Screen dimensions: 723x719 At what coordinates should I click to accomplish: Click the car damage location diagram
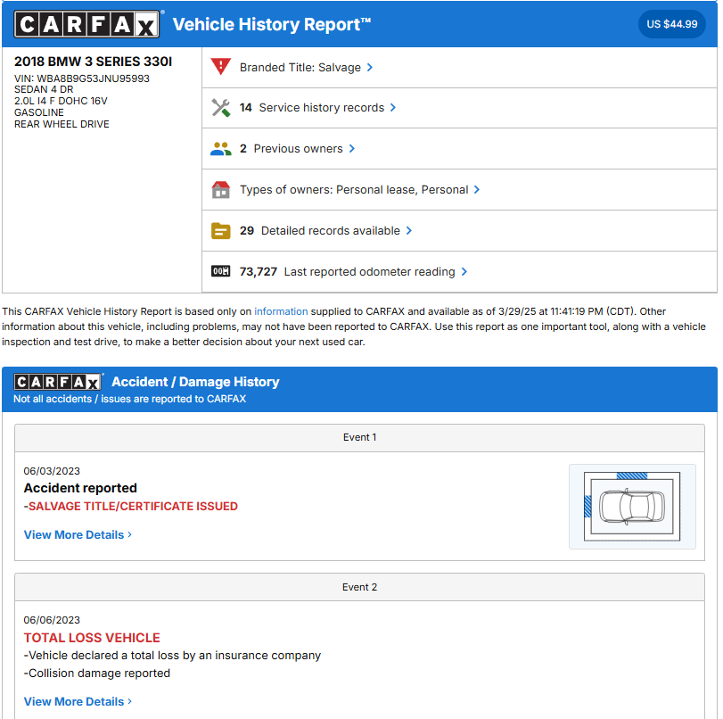click(x=631, y=506)
